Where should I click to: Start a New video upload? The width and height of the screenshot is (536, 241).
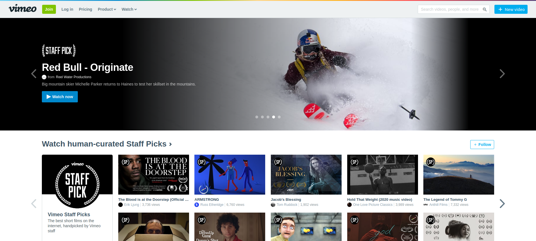[x=511, y=9]
